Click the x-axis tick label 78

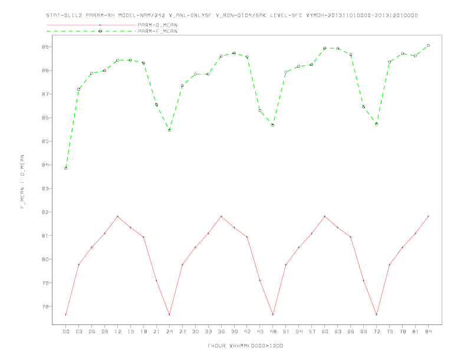pyautogui.click(x=402, y=332)
